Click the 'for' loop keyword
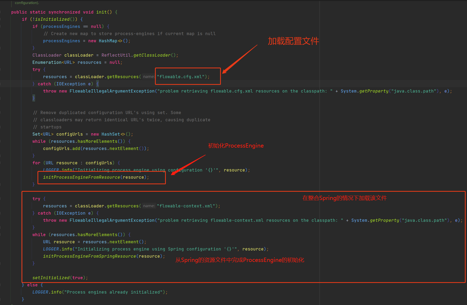The image size is (467, 305). pos(36,163)
